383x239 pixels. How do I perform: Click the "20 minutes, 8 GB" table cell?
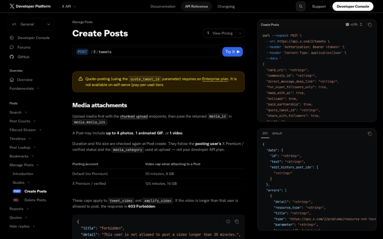coord(160,174)
